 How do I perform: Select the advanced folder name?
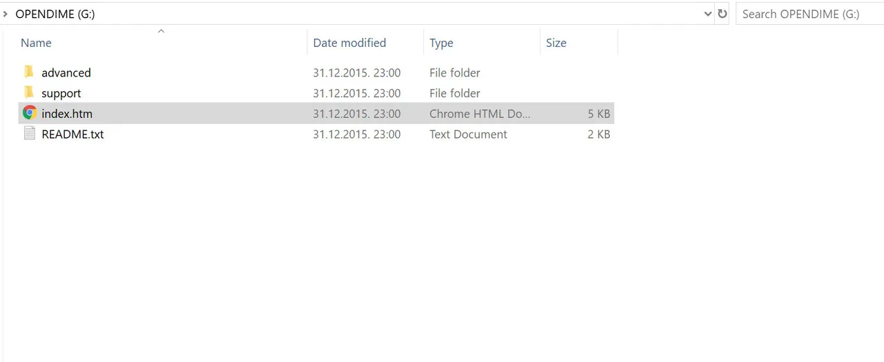coord(66,72)
